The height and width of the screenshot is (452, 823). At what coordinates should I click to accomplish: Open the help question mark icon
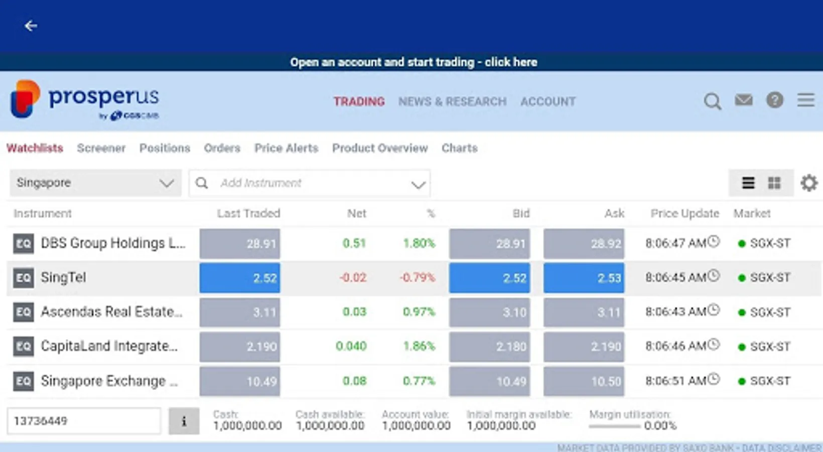[775, 100]
